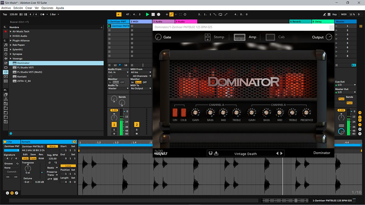Reverse the sample with the Rev. button
Screen dimensions: 365x205
click(x=41, y=155)
